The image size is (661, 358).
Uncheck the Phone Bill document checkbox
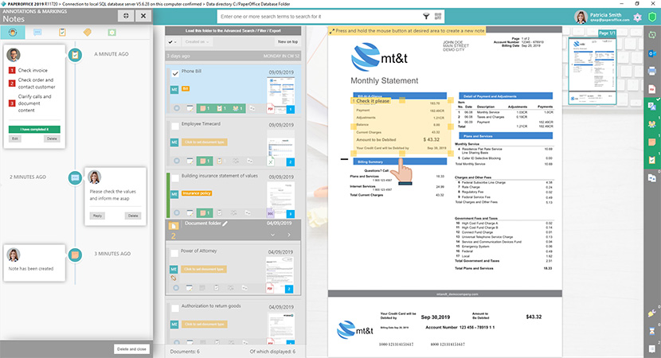[x=175, y=73]
